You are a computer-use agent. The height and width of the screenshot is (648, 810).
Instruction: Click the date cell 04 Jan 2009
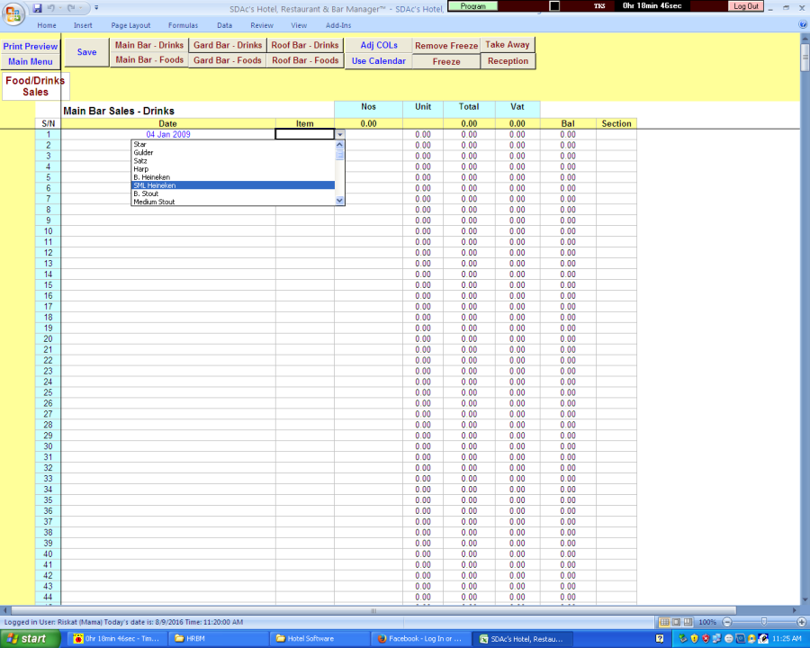coord(168,134)
